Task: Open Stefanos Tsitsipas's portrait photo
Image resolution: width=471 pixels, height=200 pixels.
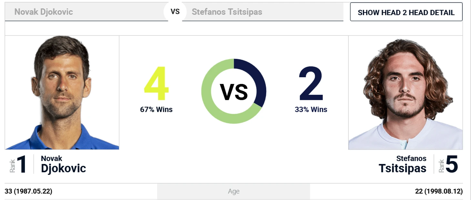Action: click(406, 92)
